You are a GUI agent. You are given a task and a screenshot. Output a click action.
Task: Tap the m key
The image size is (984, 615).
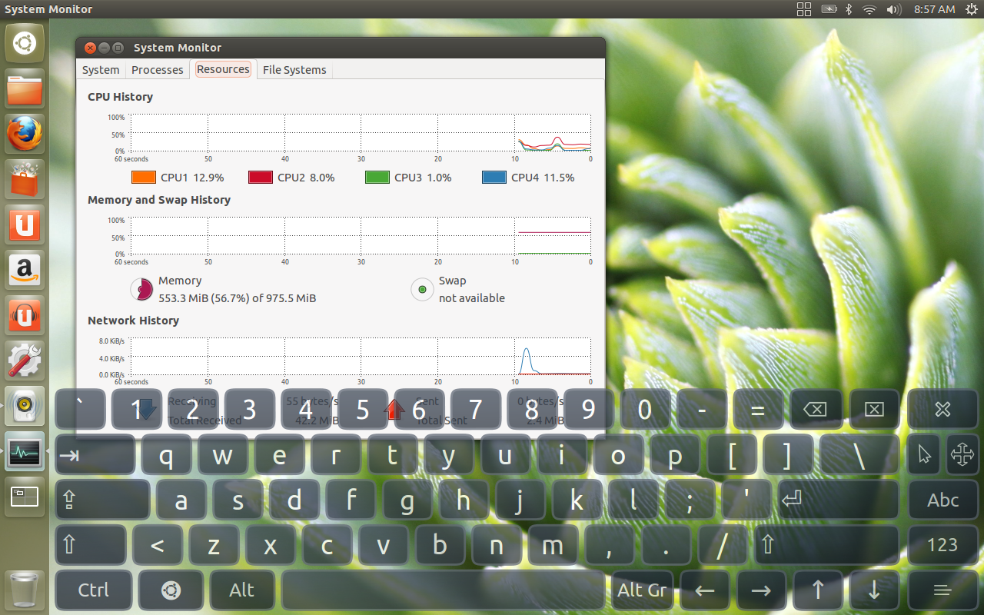click(553, 545)
